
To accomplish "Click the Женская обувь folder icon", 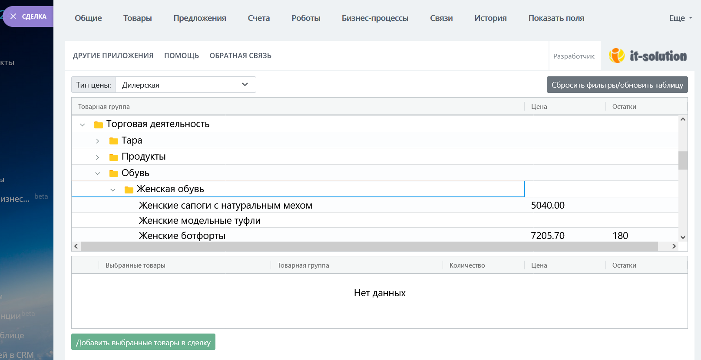I will click(x=129, y=190).
